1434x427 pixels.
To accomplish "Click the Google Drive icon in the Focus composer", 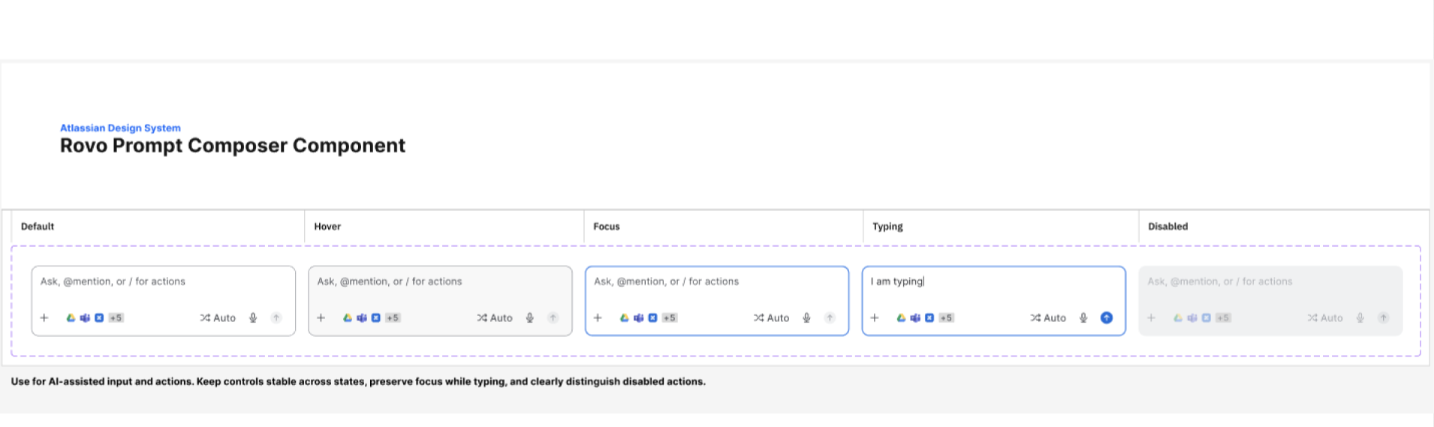I will click(x=624, y=318).
